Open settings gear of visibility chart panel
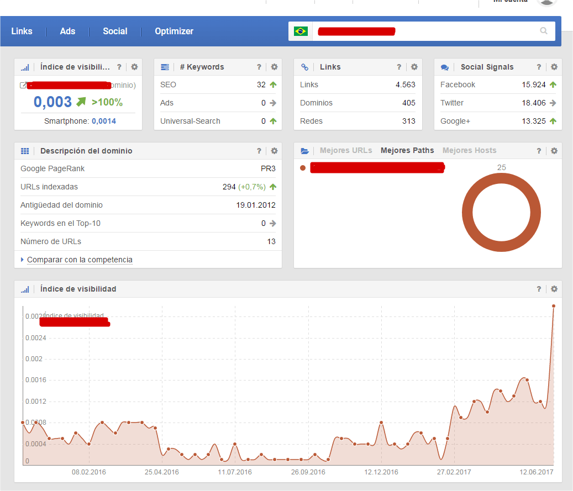Screen dimensions: 573x491 (x=554, y=289)
